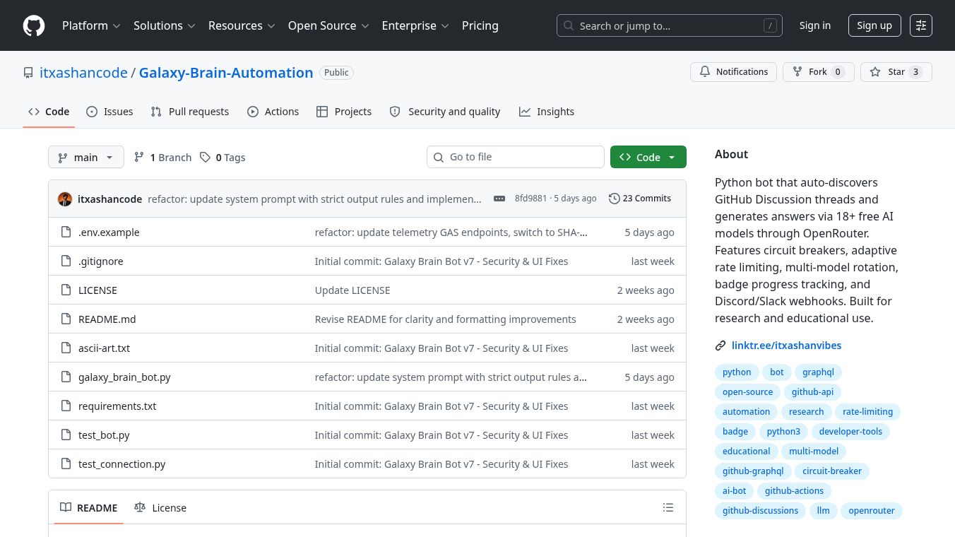Open the Pricing page
Image resolution: width=955 pixels, height=537 pixels.
(480, 25)
